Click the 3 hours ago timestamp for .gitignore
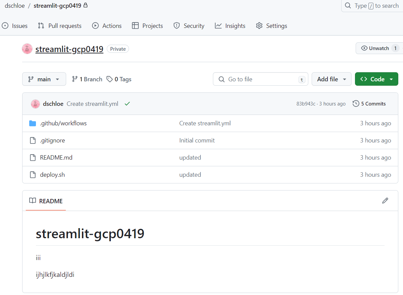The image size is (403, 295). click(375, 140)
